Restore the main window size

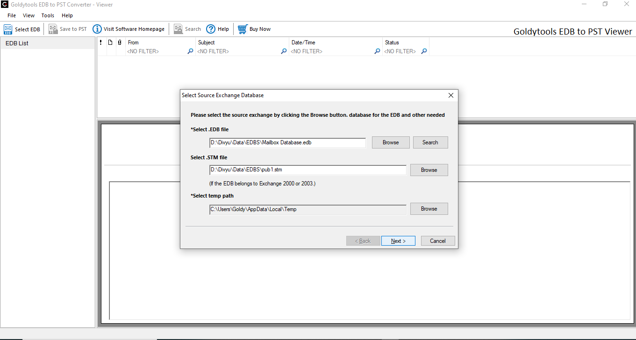pyautogui.click(x=605, y=4)
